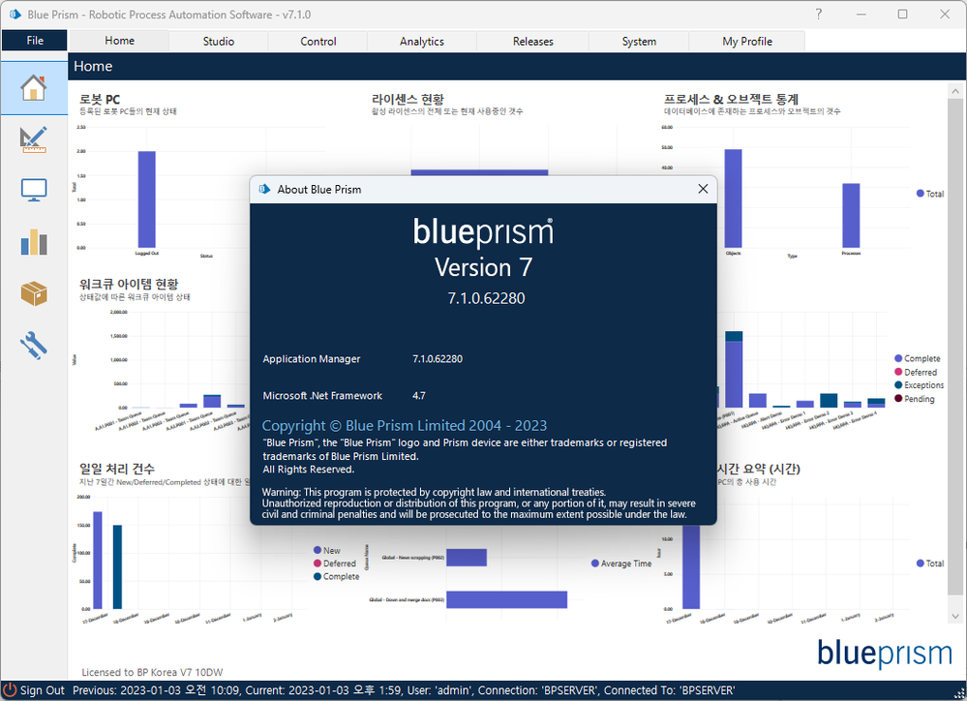Click the dashboard scrollbar down arrow
Screen dimensions: 967x701
955,616
